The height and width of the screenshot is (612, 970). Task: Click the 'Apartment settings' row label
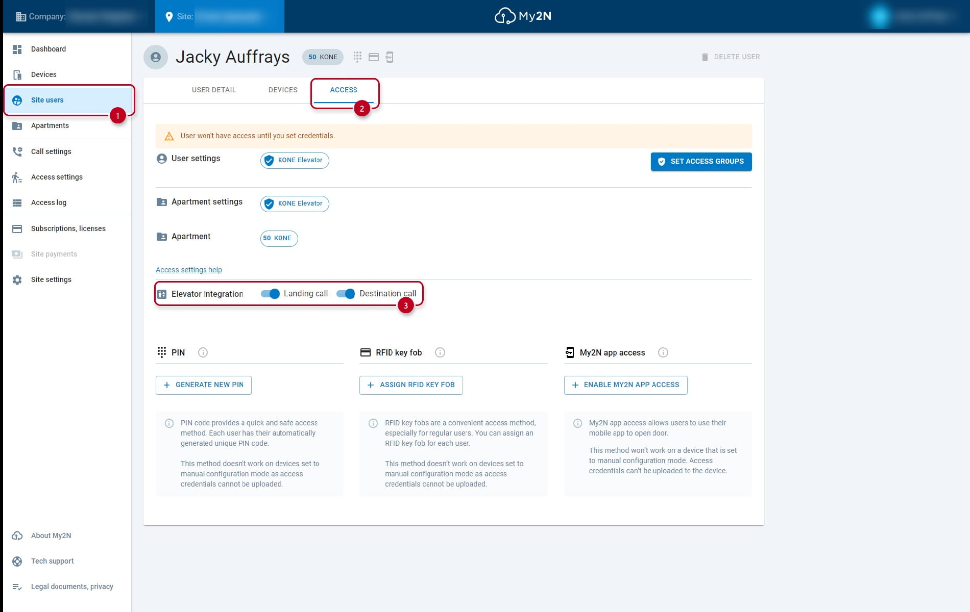[207, 202]
